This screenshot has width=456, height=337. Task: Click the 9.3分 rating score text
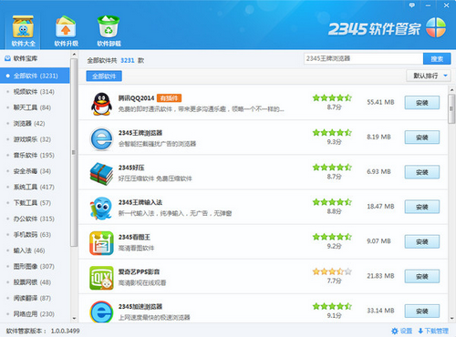pos(334,142)
